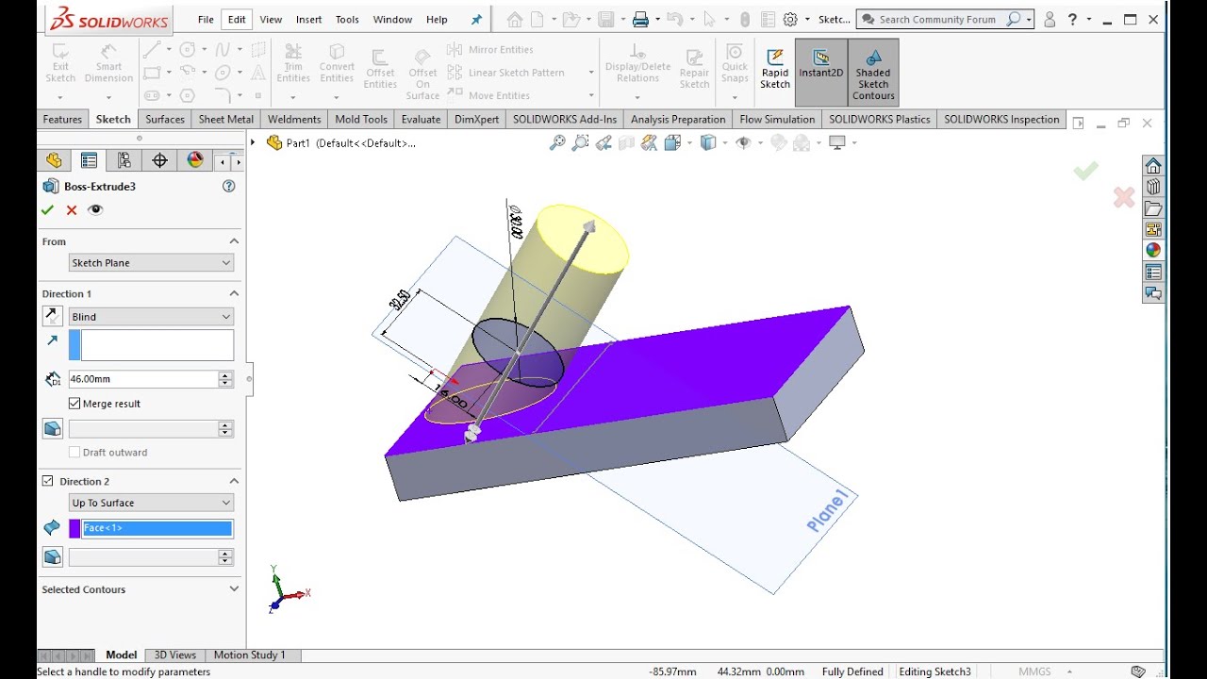This screenshot has height=679, width=1207.
Task: Open the Insert menu
Action: (308, 19)
